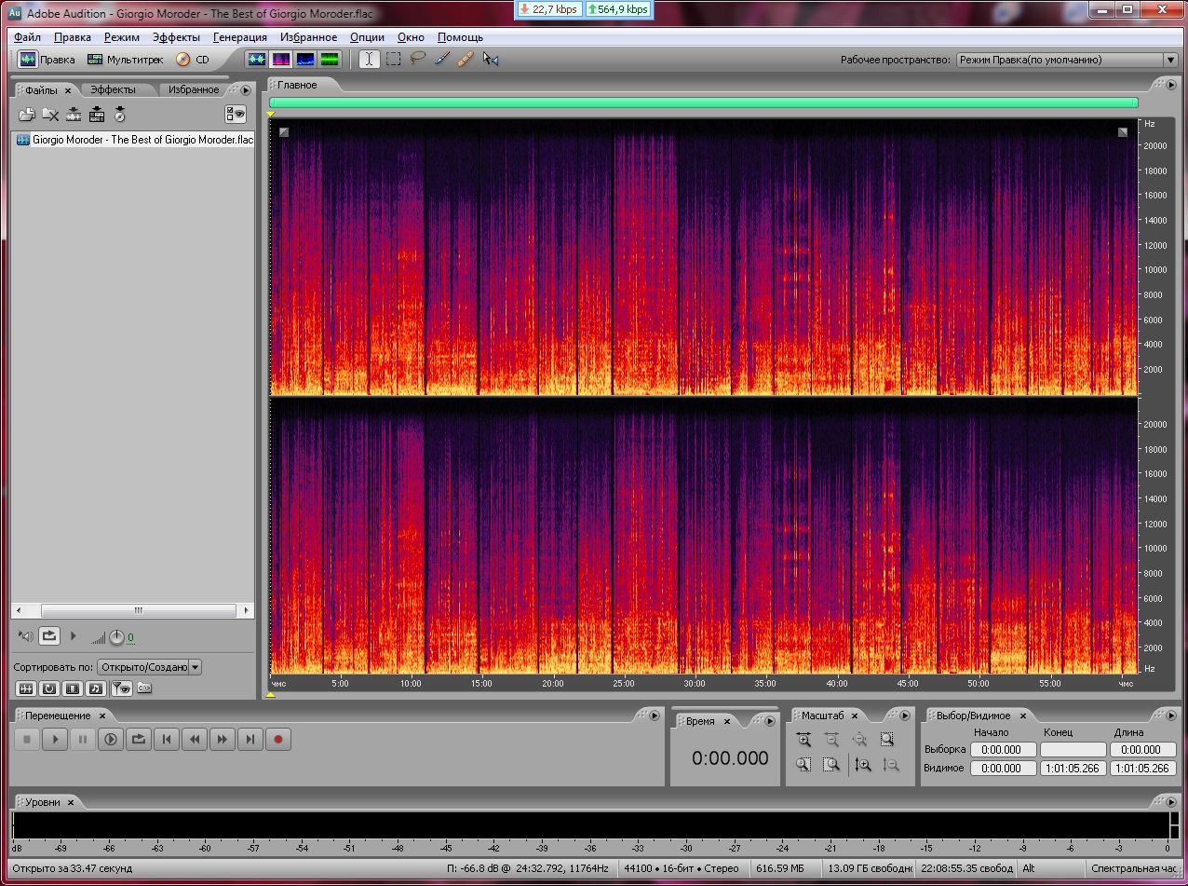The height and width of the screenshot is (886, 1188).
Task: Click the CD view button
Action: [x=193, y=60]
